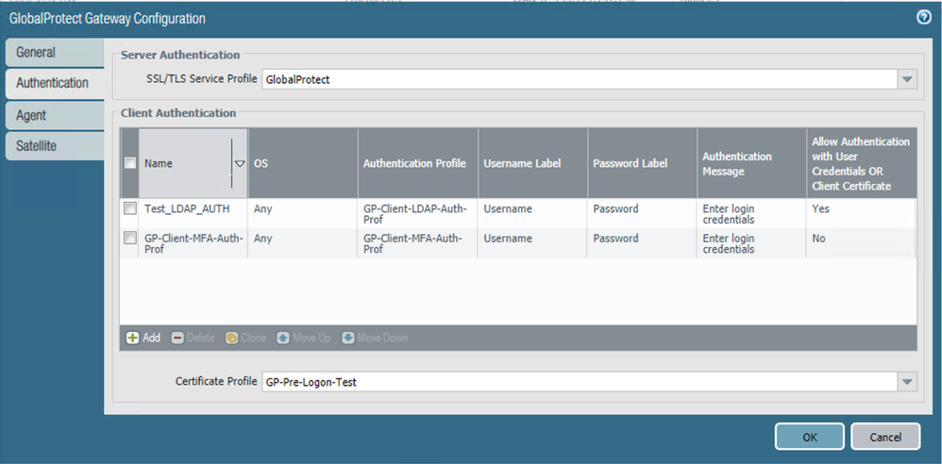942x464 pixels.
Task: Check the Test_LDAP_AUTH row checkbox
Action: 130,208
